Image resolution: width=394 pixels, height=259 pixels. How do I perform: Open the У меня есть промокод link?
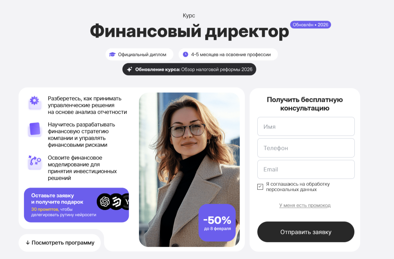305,205
